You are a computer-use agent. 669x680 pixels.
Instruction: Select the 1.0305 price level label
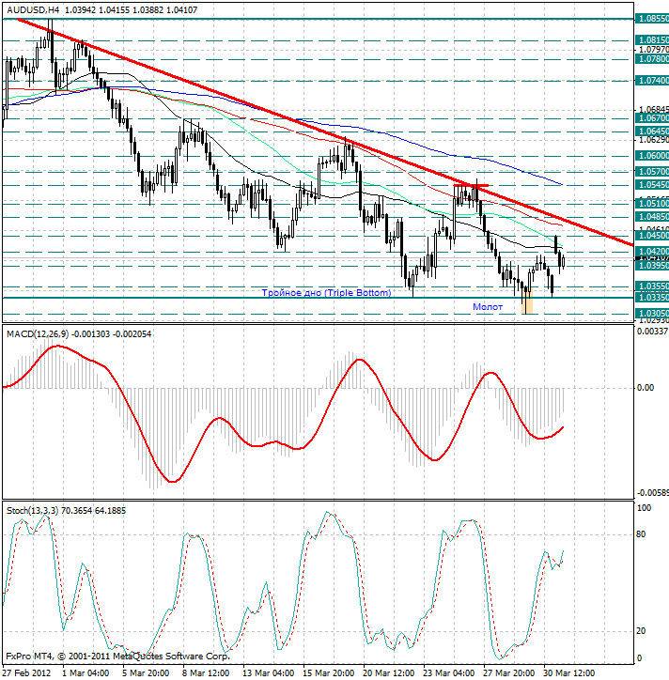pyautogui.click(x=652, y=314)
